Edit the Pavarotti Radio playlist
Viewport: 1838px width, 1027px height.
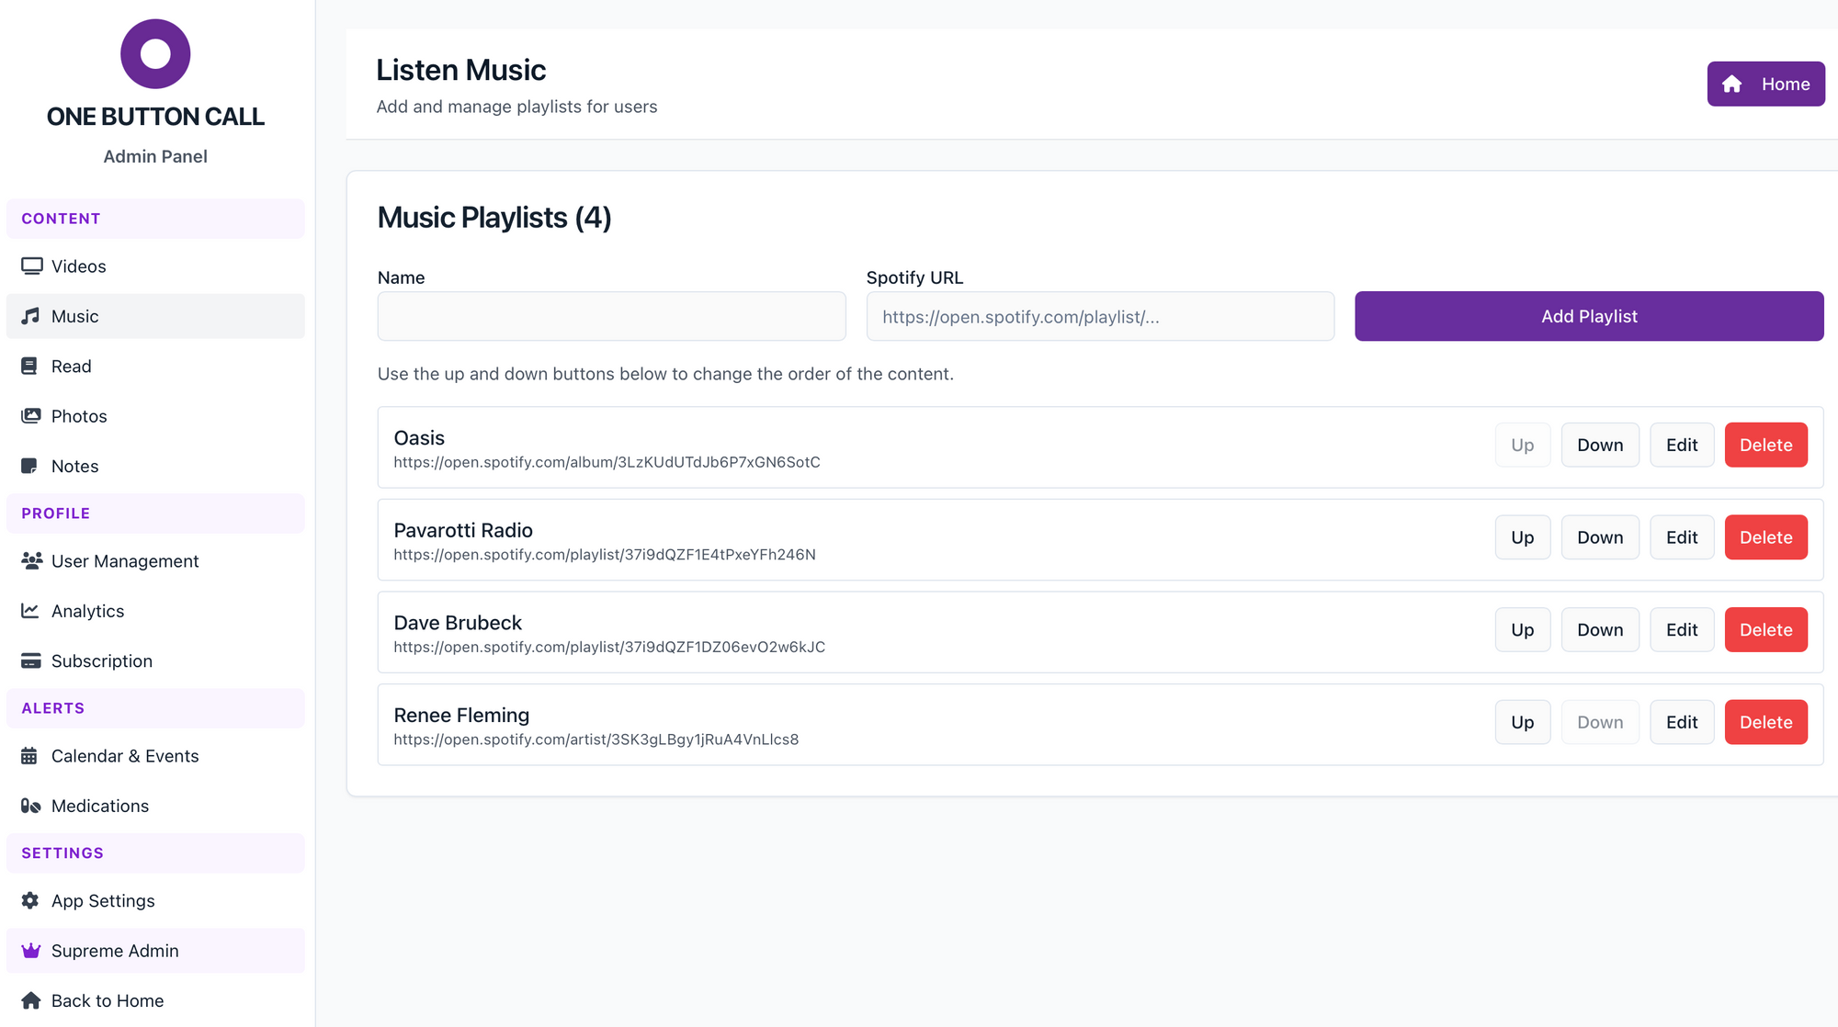[x=1681, y=538]
